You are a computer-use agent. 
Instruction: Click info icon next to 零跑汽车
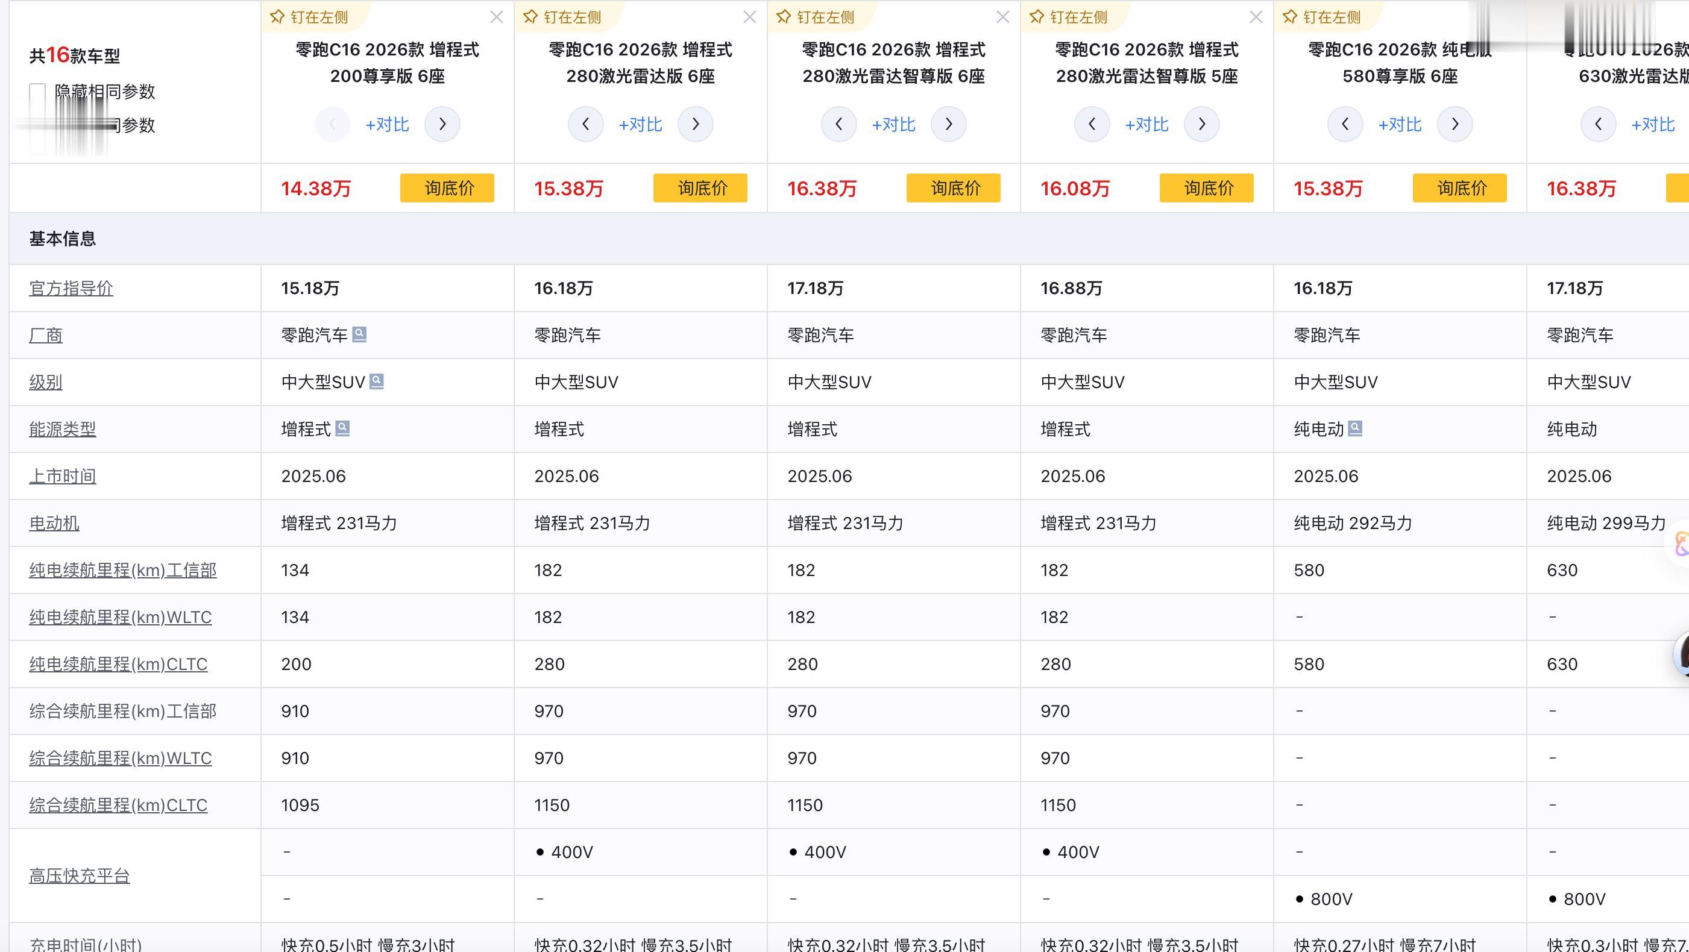pos(359,335)
